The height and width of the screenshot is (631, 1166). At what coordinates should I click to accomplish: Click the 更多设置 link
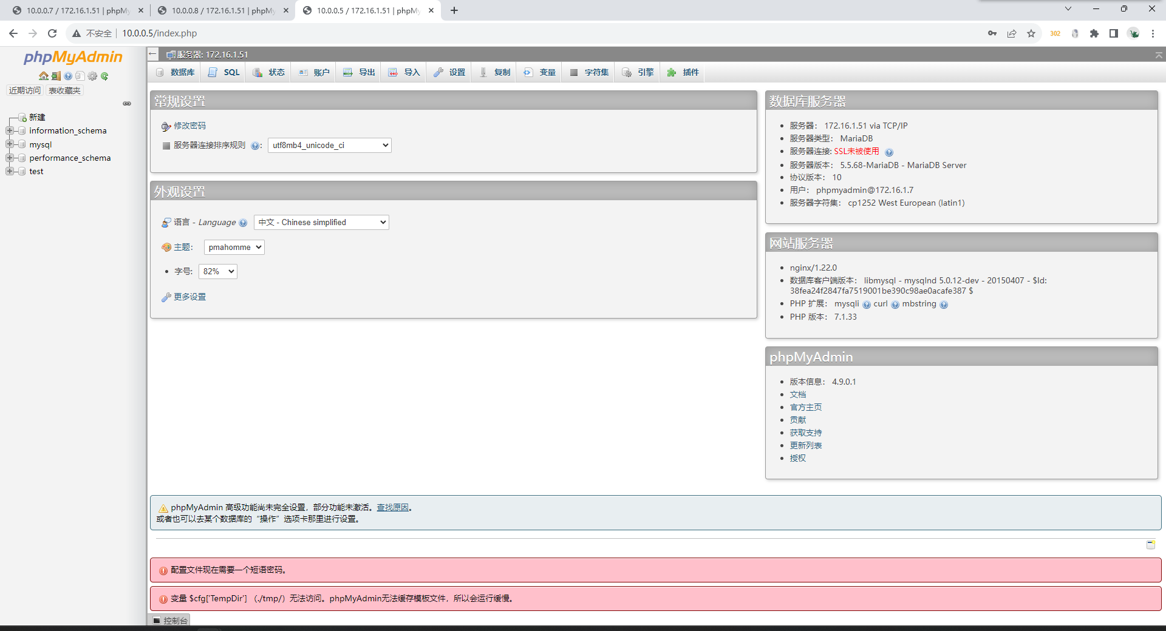pos(189,297)
